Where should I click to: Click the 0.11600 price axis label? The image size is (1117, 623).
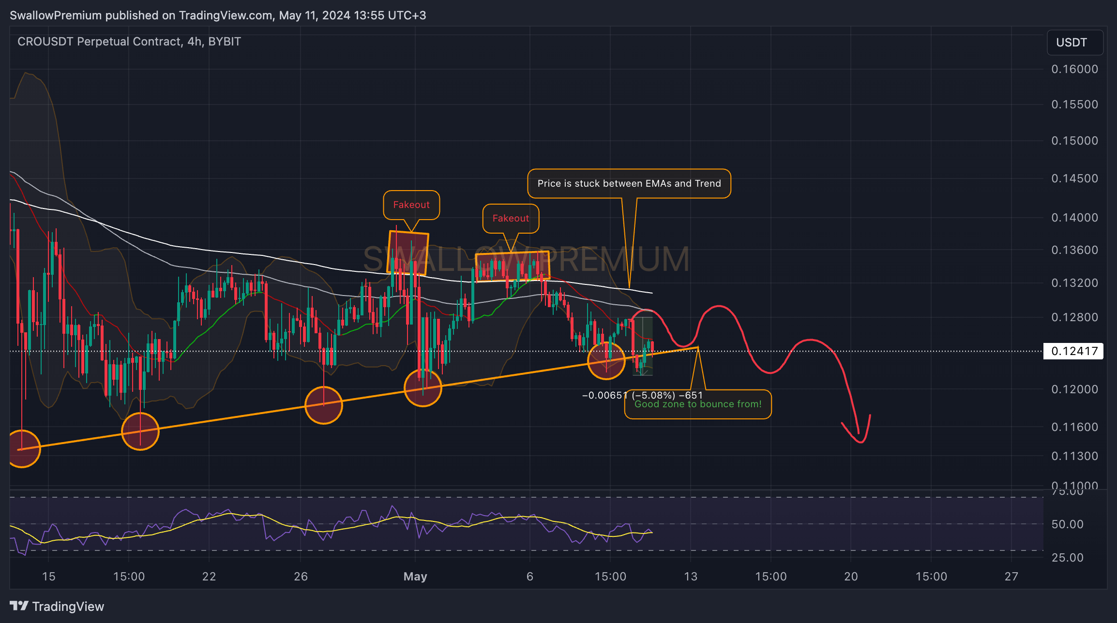point(1074,427)
